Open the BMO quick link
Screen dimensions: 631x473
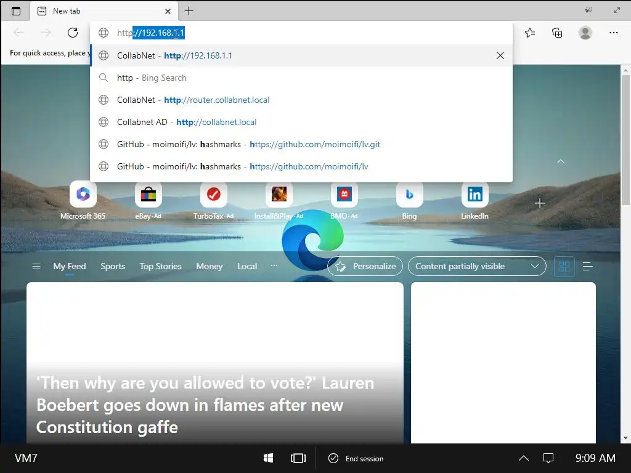pos(344,201)
